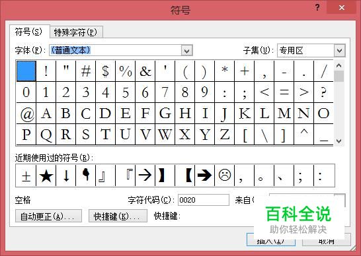Image resolution: width=361 pixels, height=256 pixels.
Task: Pick the question mark symbol
Action: 323,92
